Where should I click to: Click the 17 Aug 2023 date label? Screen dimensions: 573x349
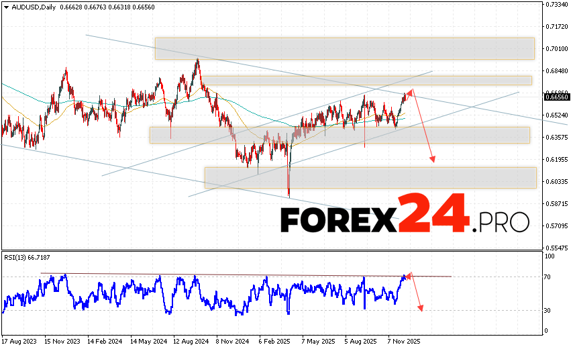20,341
